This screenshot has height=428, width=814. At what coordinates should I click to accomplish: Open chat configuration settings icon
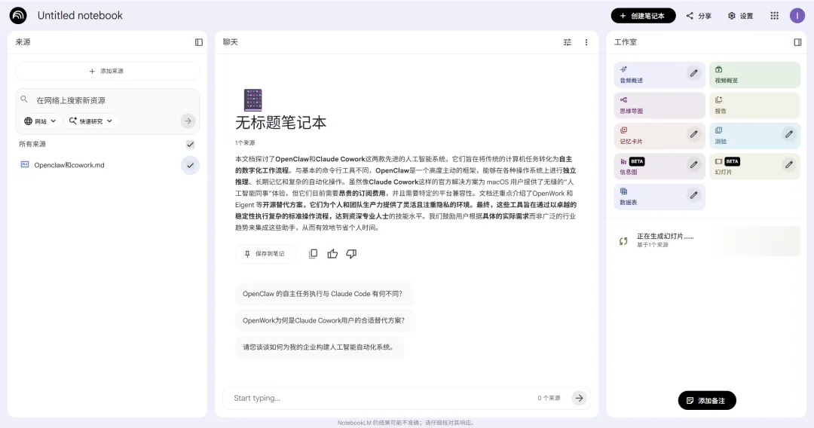coord(567,42)
